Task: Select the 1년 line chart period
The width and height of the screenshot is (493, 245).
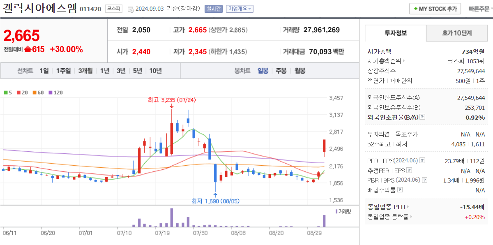Action: coord(105,71)
